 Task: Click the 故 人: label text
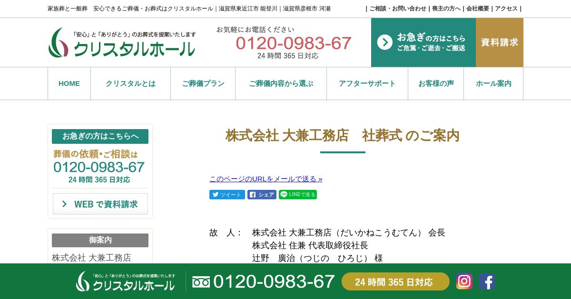coord(226,233)
